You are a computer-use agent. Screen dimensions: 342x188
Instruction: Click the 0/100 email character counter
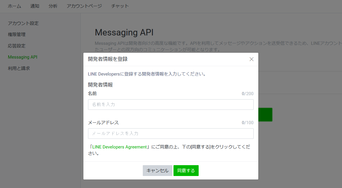click(248, 123)
